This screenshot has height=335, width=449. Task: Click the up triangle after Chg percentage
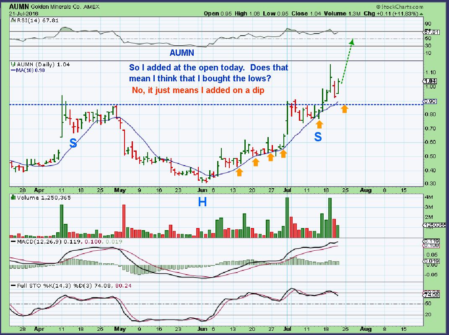(421, 14)
